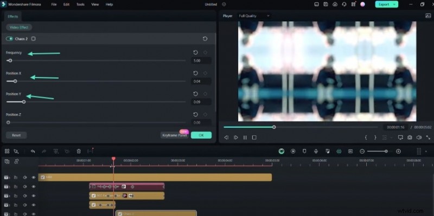
Task: Open the Full Quality dropdown
Action: pos(254,16)
